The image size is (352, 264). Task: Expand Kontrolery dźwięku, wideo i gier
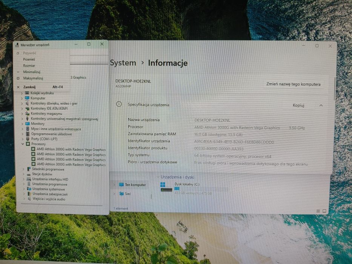pos(22,103)
